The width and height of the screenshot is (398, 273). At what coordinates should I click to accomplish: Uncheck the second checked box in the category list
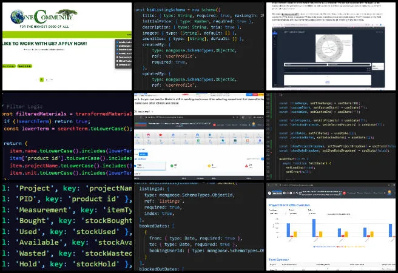pos(117,46)
